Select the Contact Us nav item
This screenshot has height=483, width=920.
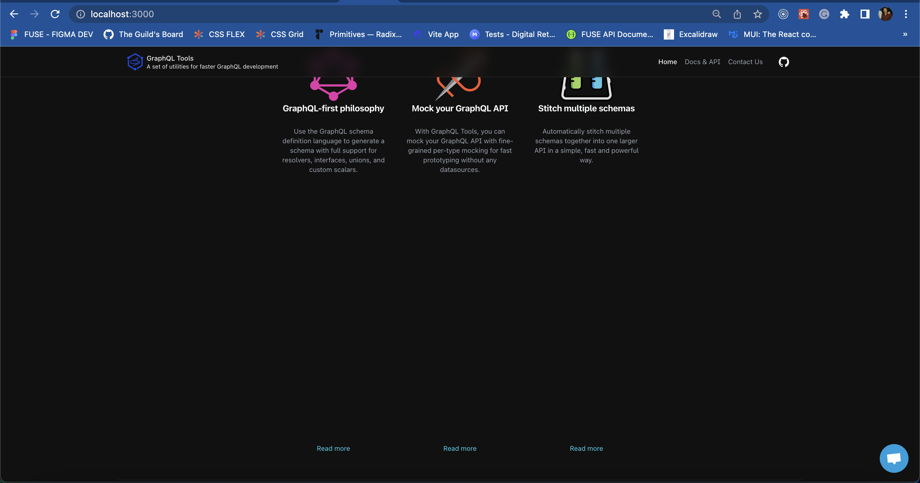pos(745,62)
